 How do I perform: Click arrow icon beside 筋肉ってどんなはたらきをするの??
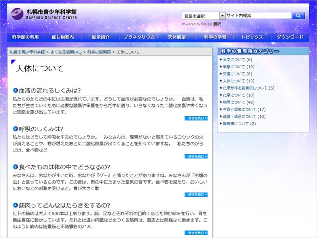[x=15, y=205]
